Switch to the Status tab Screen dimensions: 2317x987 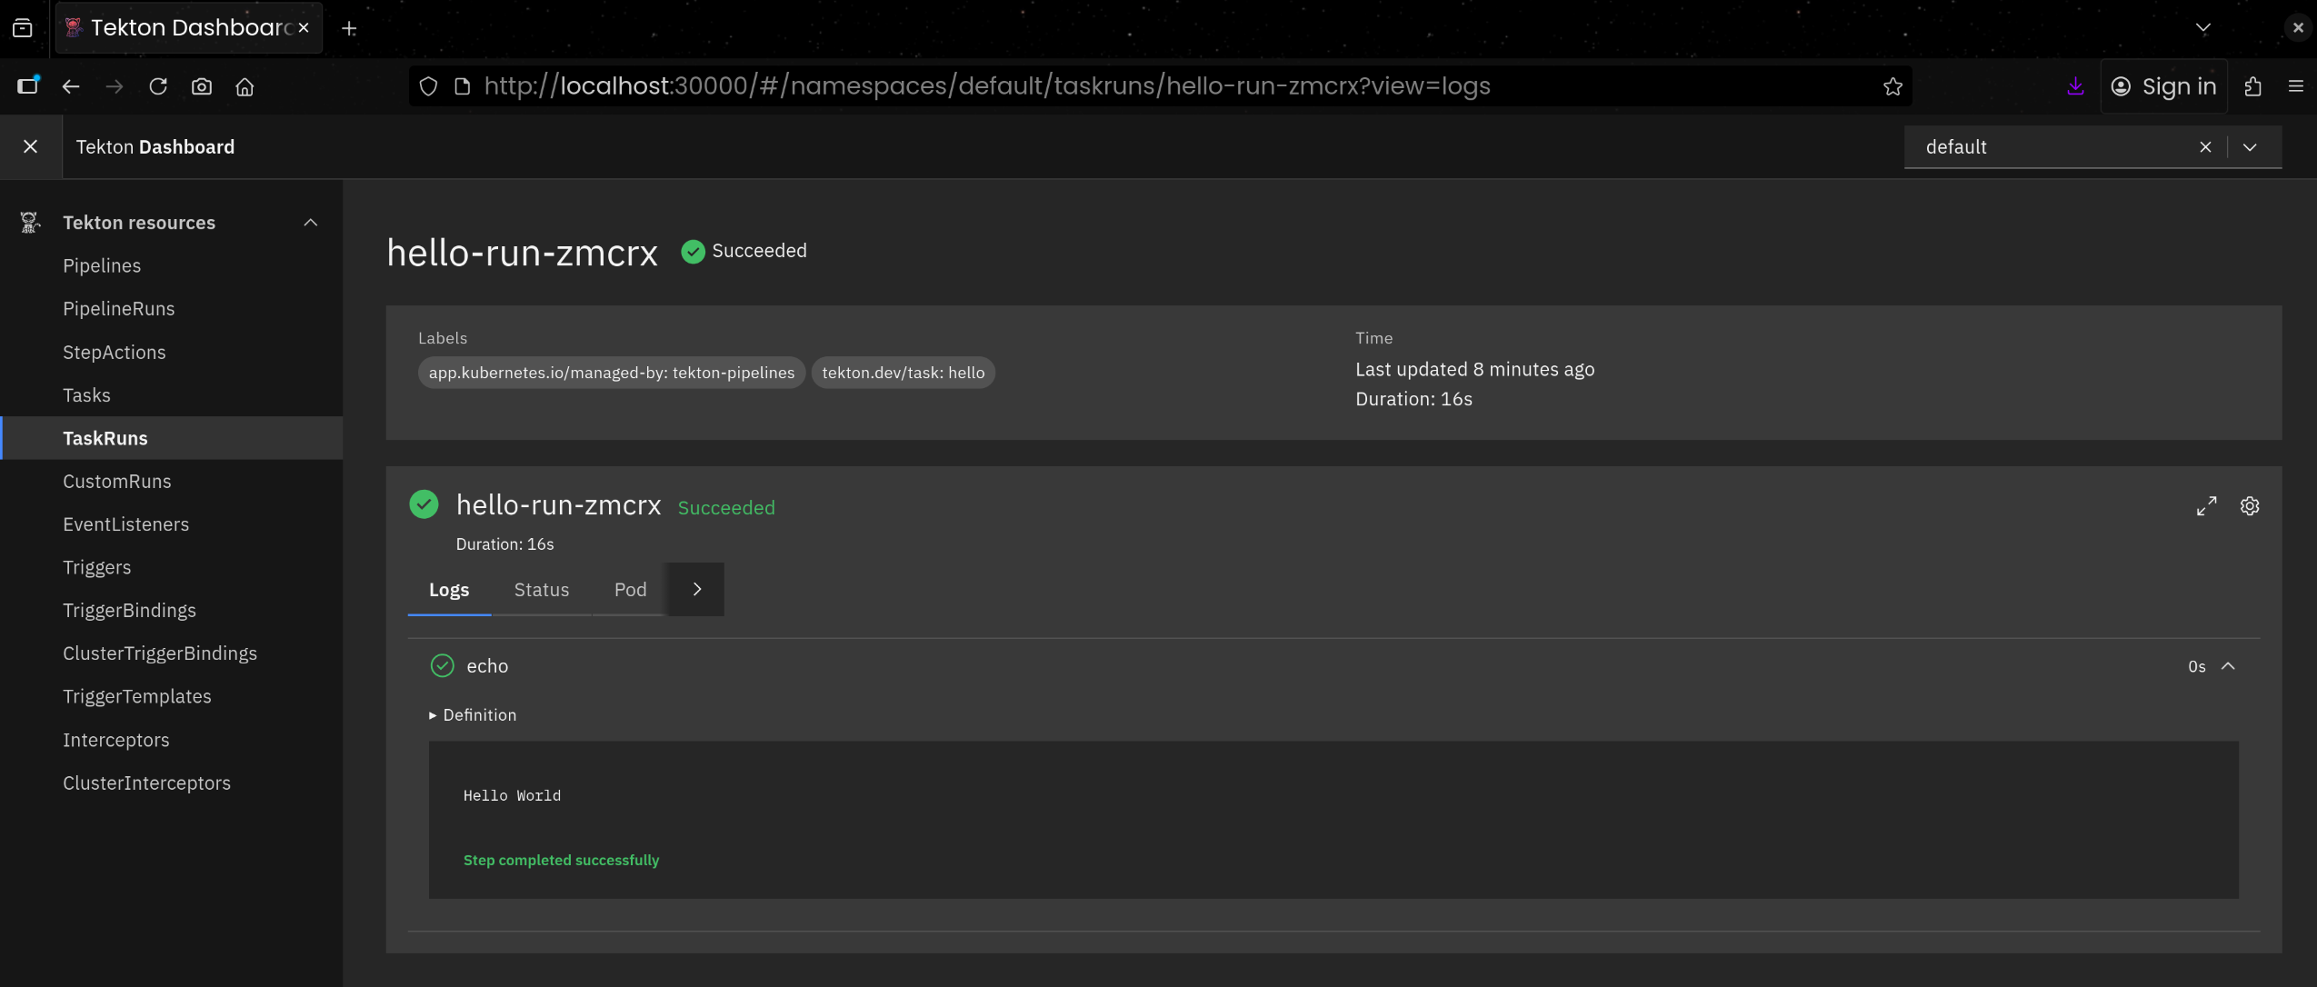pyautogui.click(x=542, y=590)
